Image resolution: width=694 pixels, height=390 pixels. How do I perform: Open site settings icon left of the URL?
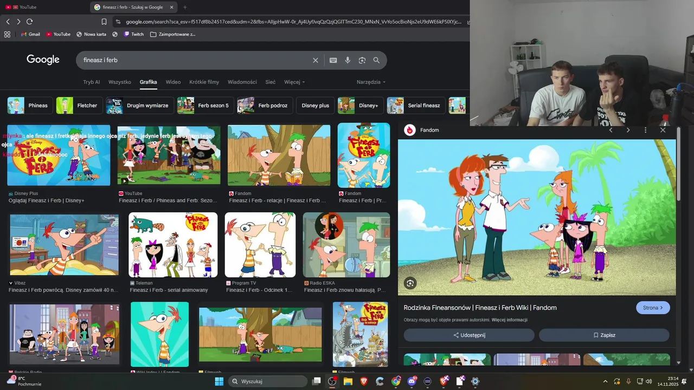click(x=118, y=22)
